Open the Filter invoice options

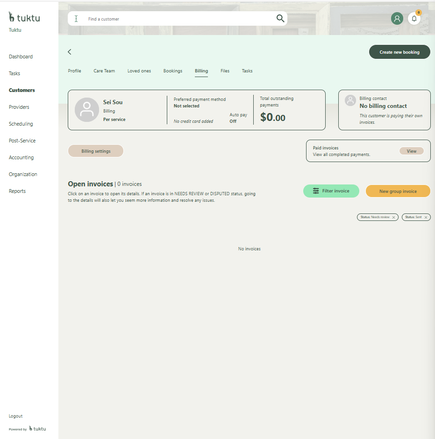tap(331, 191)
